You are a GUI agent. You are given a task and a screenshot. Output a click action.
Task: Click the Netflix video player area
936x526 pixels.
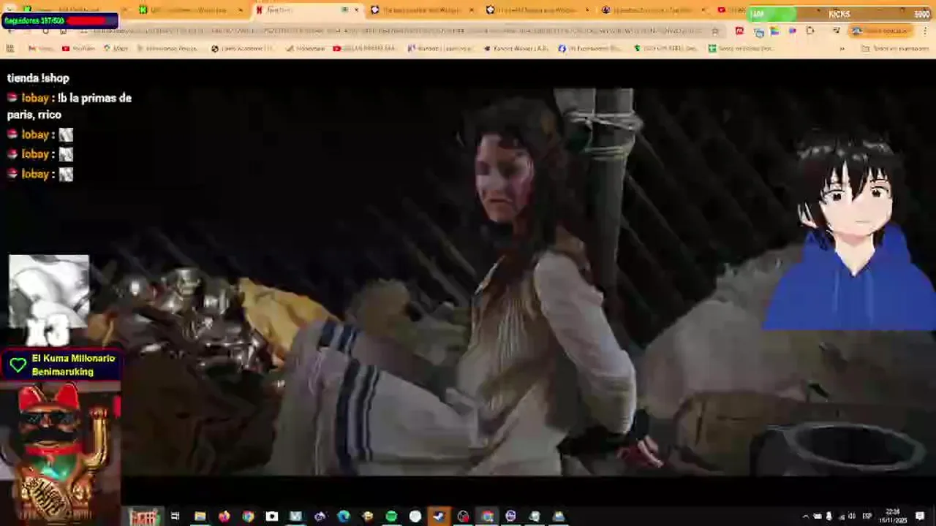[x=468, y=281]
